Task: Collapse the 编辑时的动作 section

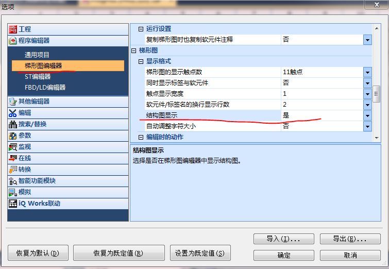Action: click(x=142, y=137)
